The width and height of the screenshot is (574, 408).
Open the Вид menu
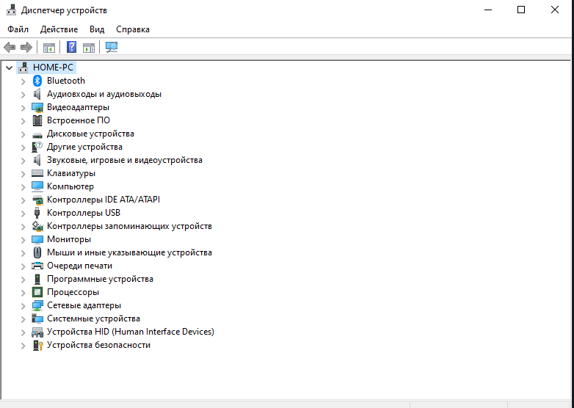point(97,29)
